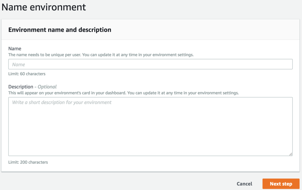Image resolution: width=302 pixels, height=190 pixels.
Task: Click the "Name" field label
Action: (15, 49)
